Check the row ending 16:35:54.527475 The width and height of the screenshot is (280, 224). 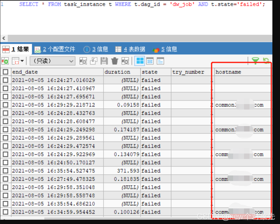(x=5, y=171)
